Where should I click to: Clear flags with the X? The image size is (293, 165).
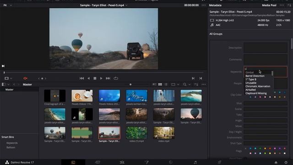click(245, 148)
